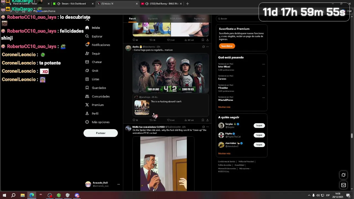354x199 pixels.
Task: Follow Serpias with Seguir button
Action: (259, 125)
